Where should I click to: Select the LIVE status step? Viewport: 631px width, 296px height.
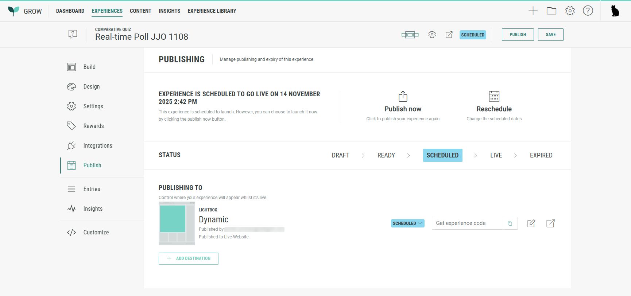(x=496, y=155)
